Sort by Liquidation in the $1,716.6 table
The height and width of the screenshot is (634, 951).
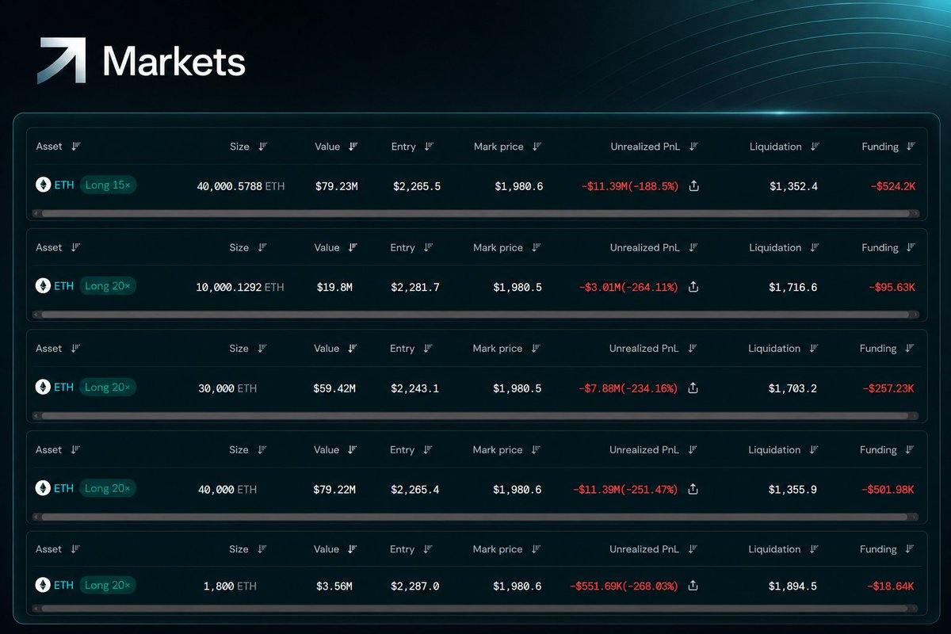tap(814, 248)
